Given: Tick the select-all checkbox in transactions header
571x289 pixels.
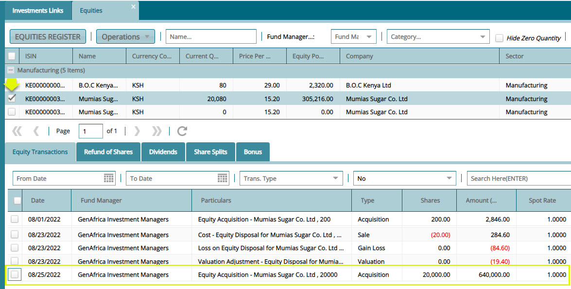Looking at the screenshot, I should [17, 200].
